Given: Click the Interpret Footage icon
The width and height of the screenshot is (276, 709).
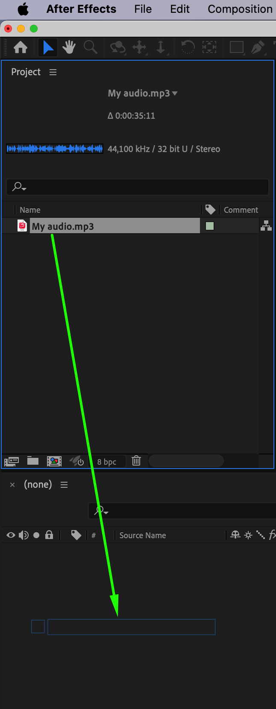Looking at the screenshot, I should (12, 461).
